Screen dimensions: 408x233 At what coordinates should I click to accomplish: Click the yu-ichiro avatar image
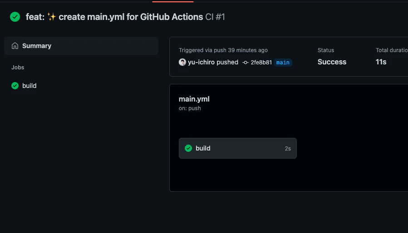[182, 62]
